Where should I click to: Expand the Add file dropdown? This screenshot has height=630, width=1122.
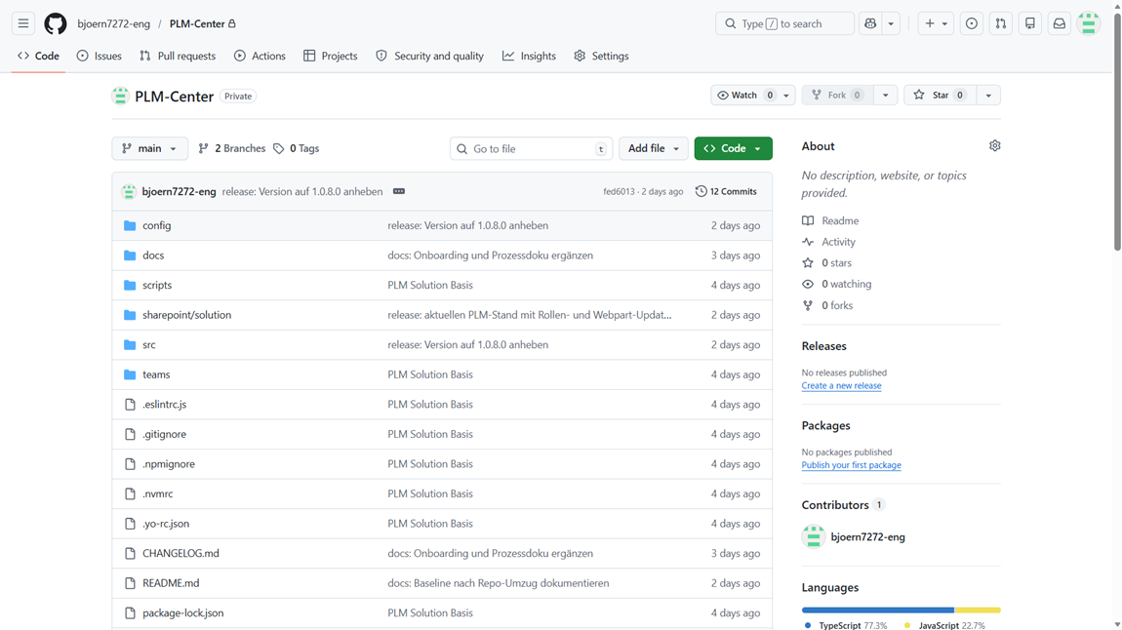click(653, 147)
